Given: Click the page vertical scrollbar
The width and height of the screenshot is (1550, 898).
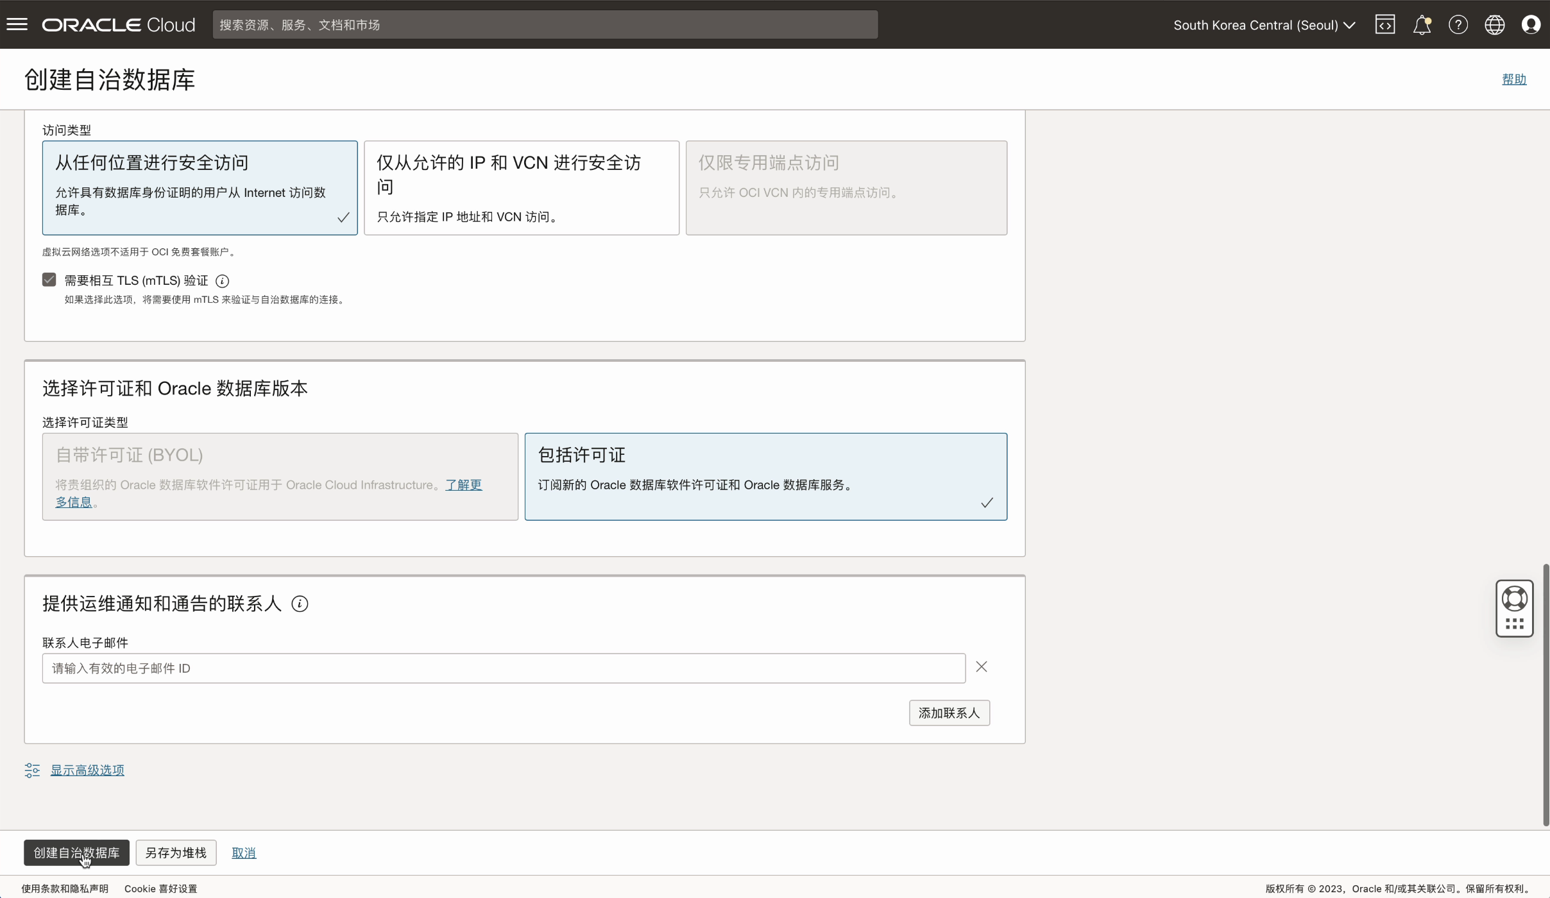Looking at the screenshot, I should [x=1546, y=695].
